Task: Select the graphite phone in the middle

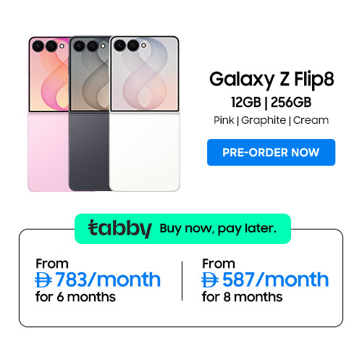Action: [x=89, y=114]
